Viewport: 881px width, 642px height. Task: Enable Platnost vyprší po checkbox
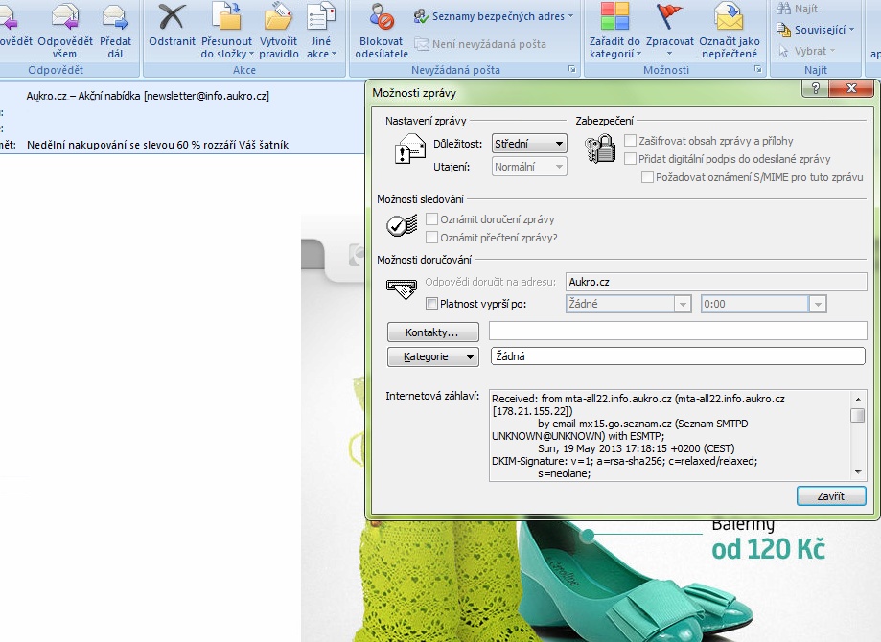pyautogui.click(x=431, y=305)
